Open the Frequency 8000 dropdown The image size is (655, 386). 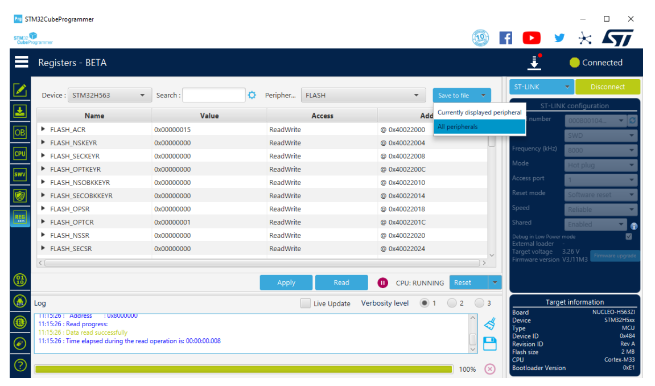pyautogui.click(x=601, y=150)
